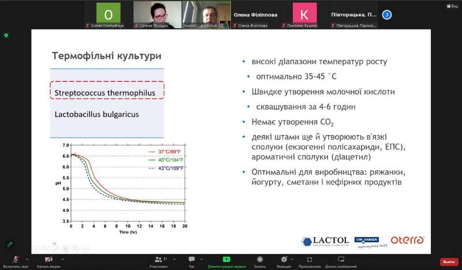Viewport: 462px width, 270px height.
Task: Click bullet about в'язкі сполуки ЕПС
Action: coord(328,147)
